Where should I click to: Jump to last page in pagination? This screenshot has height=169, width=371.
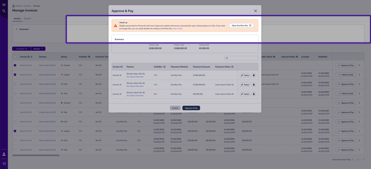pyautogui.click(x=364, y=160)
